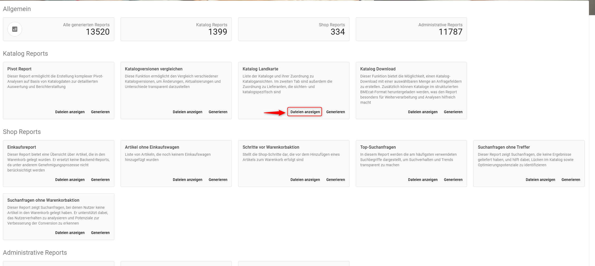Open Dateien anzeigen for Katalogversionen vergleichen
The image size is (595, 266).
(187, 112)
